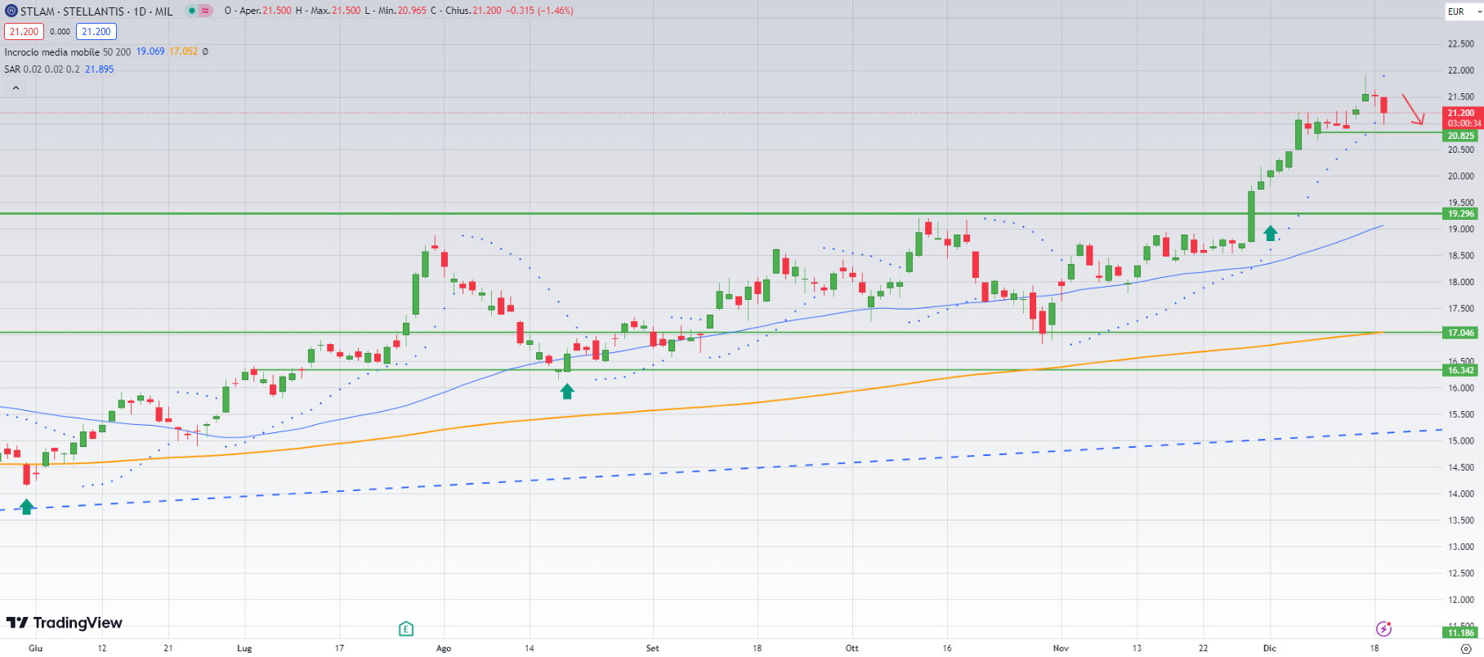
Task: Open chart settings hexagon icon
Action: tap(1466, 649)
